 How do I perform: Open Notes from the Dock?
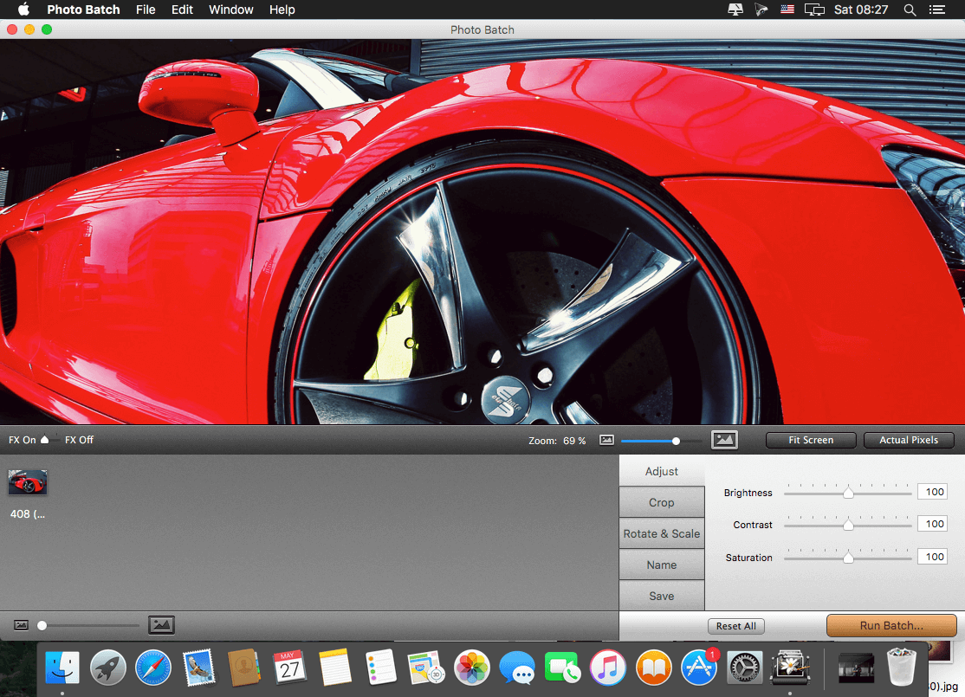tap(335, 668)
